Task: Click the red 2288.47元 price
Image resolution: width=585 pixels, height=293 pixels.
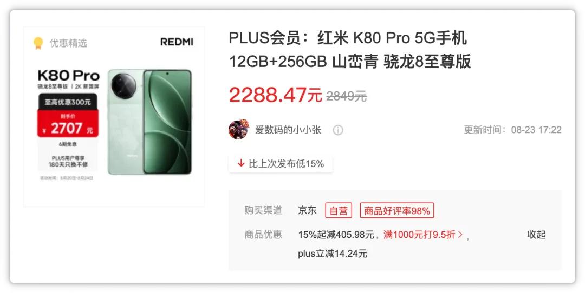Action: point(275,95)
